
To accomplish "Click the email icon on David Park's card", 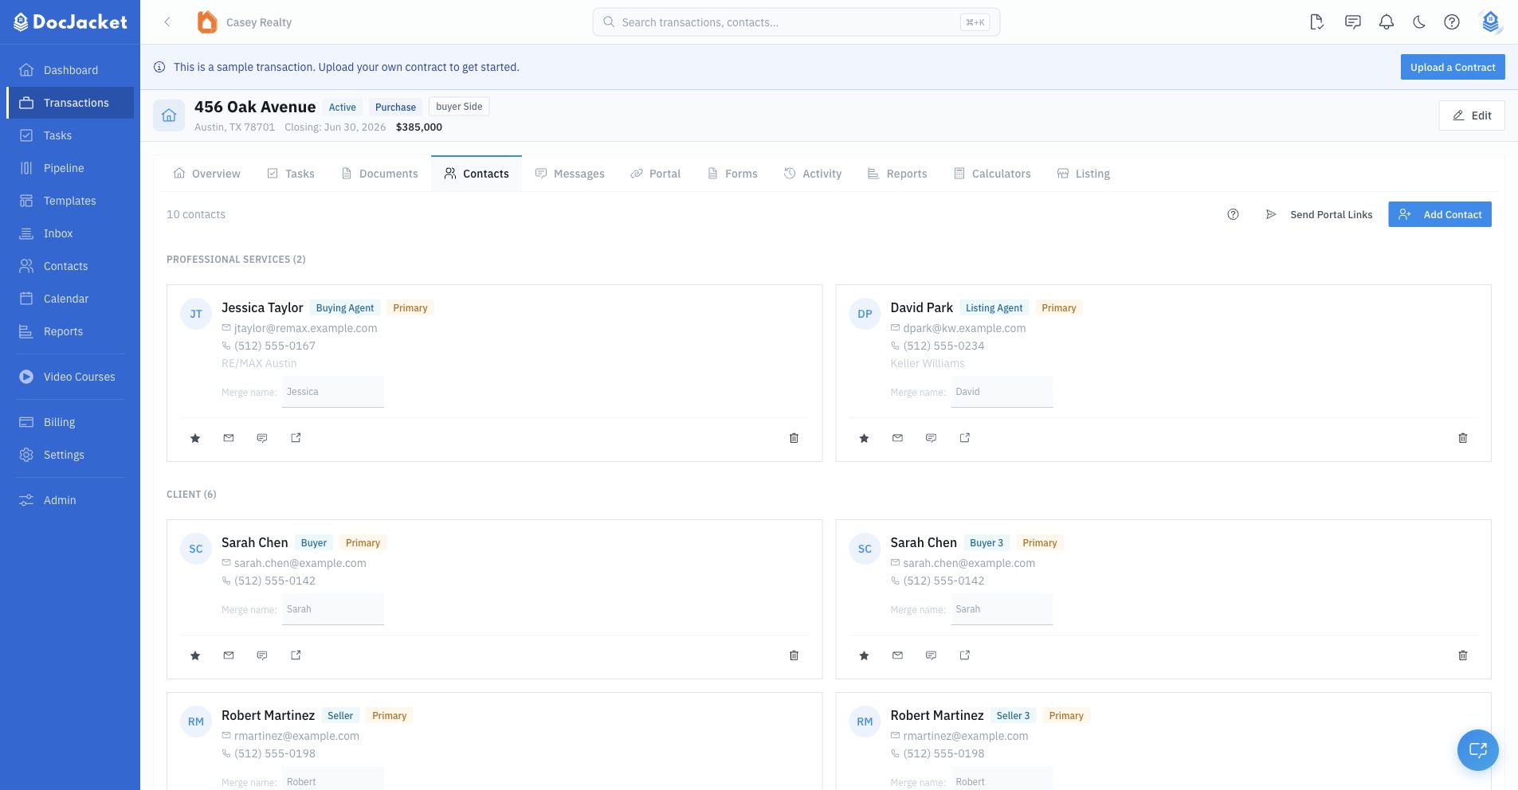I will (897, 438).
